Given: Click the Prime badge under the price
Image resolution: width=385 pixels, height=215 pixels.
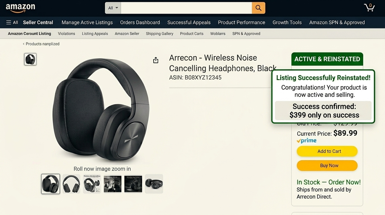Looking at the screenshot, I should 306,141.
